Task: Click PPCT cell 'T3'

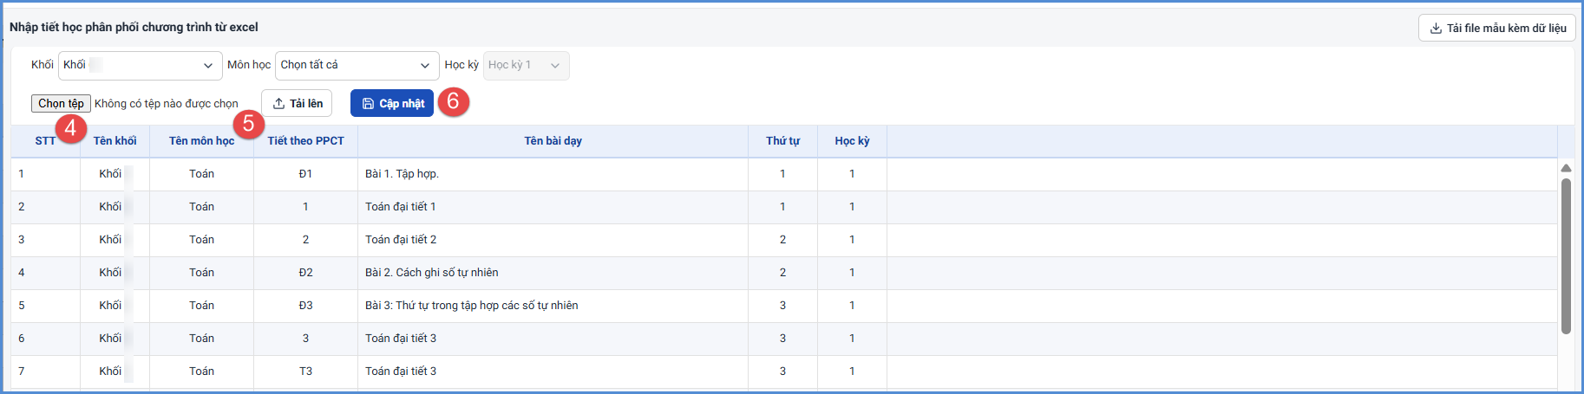Action: click(305, 371)
